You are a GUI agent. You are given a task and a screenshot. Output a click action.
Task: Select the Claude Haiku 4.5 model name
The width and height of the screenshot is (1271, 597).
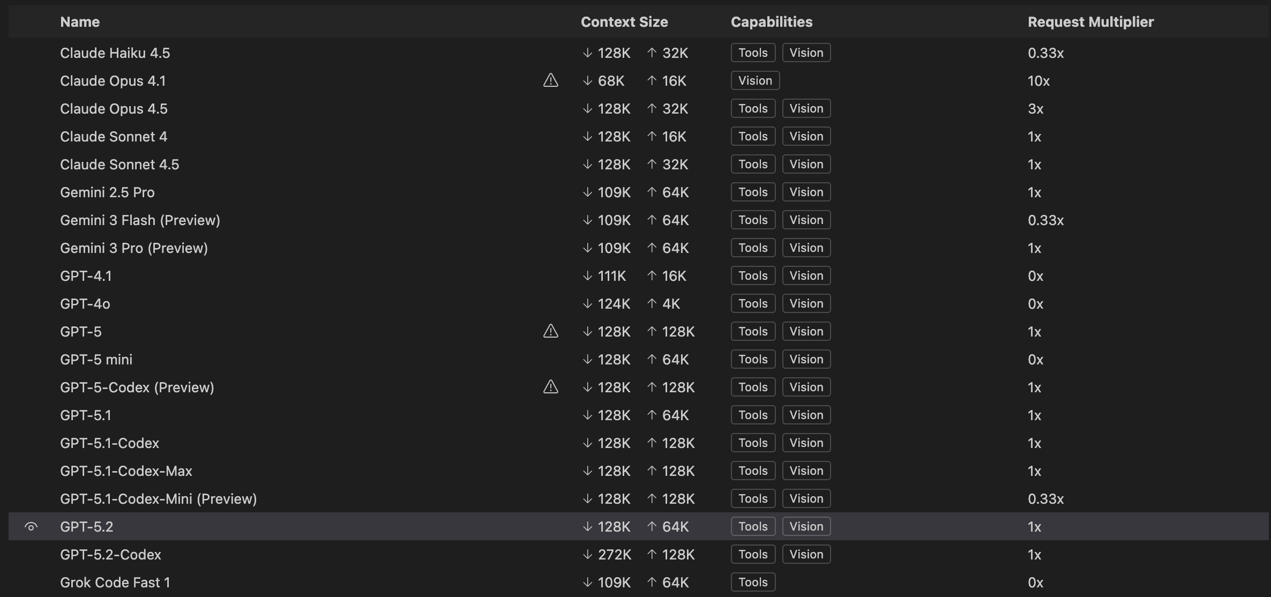click(115, 53)
